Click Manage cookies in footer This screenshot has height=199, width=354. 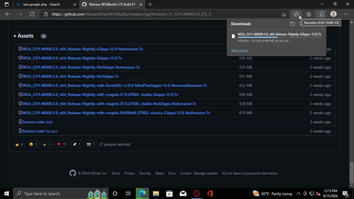(206, 173)
